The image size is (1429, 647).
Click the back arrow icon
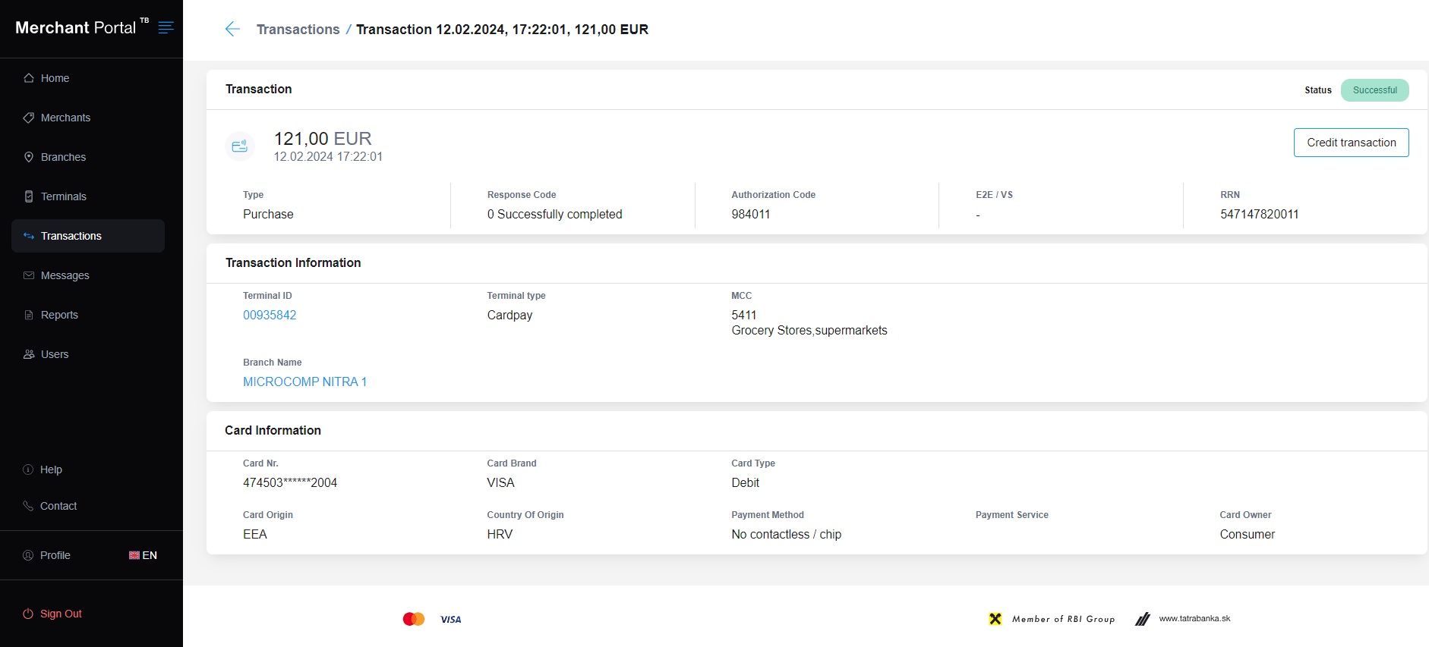pyautogui.click(x=232, y=30)
